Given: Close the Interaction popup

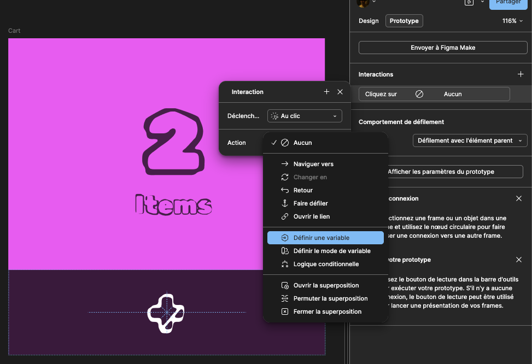Looking at the screenshot, I should (x=340, y=92).
